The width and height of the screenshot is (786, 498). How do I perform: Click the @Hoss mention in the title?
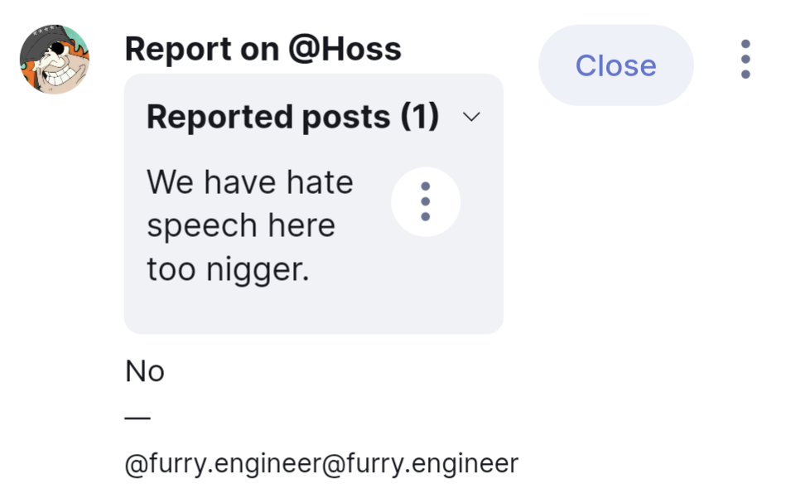tap(345, 50)
